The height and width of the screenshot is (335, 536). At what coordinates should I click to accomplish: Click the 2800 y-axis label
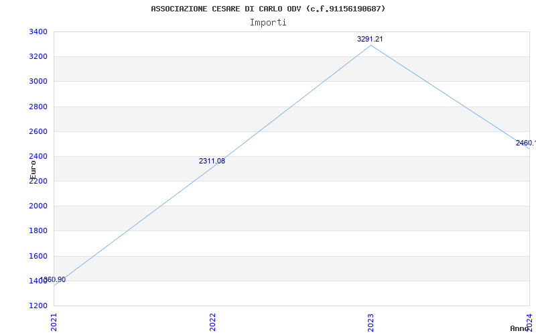(38, 107)
